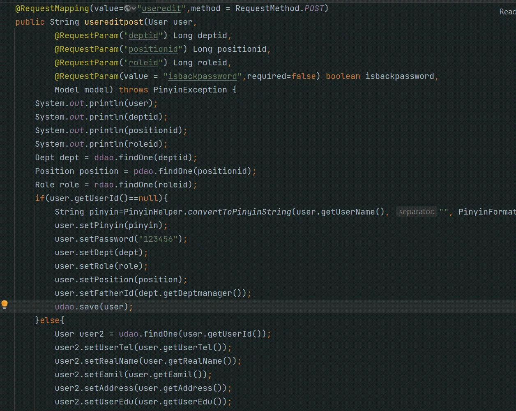
Task: Click the POST constant in RequestMethod.POST
Action: [x=314, y=9]
